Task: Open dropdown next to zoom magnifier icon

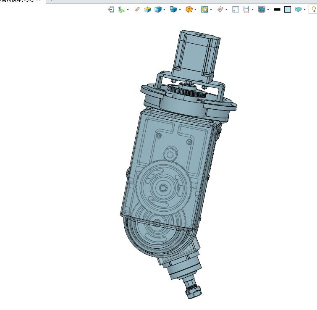Action: point(211,10)
